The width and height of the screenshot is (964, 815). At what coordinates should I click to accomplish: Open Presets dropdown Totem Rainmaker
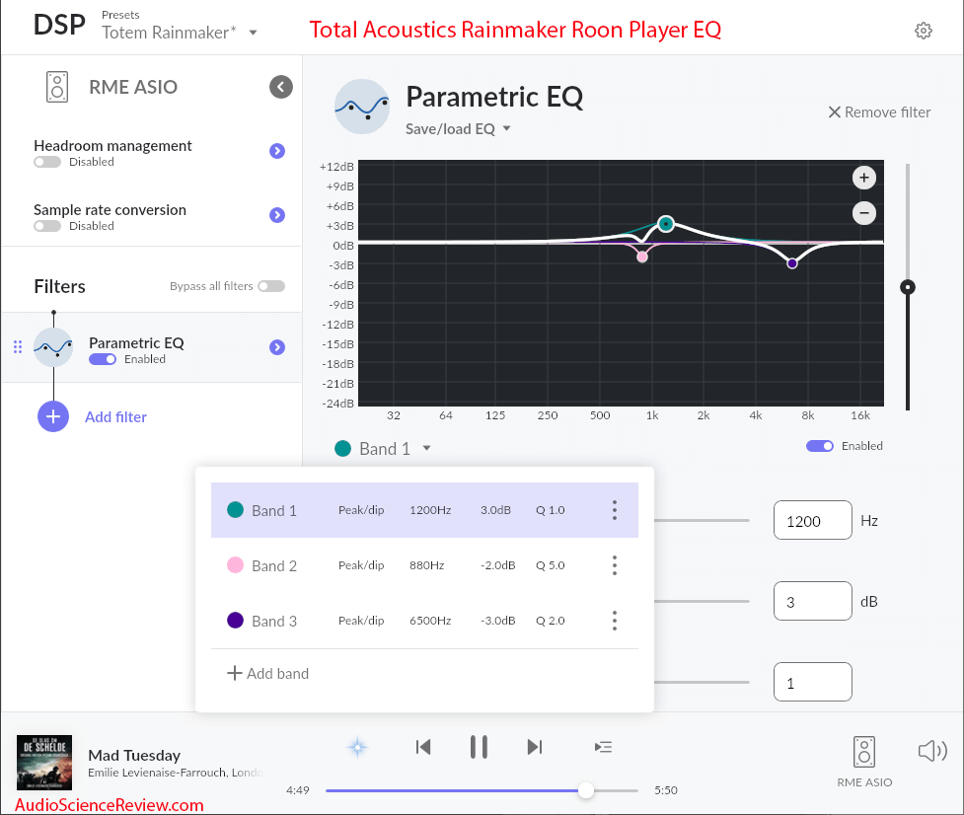[179, 33]
